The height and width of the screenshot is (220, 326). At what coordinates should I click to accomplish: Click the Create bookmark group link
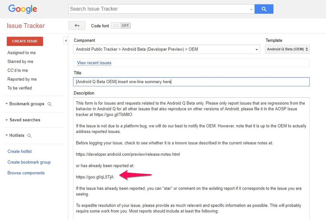(x=29, y=162)
